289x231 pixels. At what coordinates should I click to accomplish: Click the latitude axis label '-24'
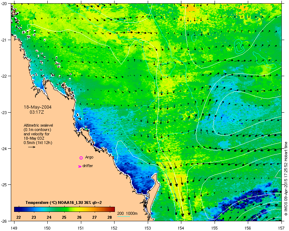click(x=4, y=148)
